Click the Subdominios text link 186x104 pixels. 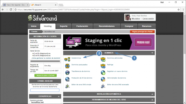click(x=76, y=58)
